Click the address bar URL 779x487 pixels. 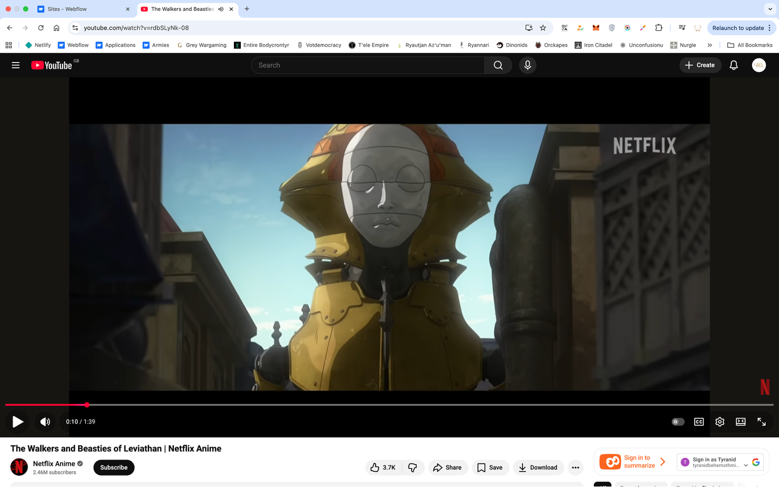point(136,28)
